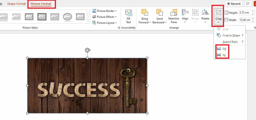
Task: Expand the Picture Effects dropdown
Action: coord(104,17)
